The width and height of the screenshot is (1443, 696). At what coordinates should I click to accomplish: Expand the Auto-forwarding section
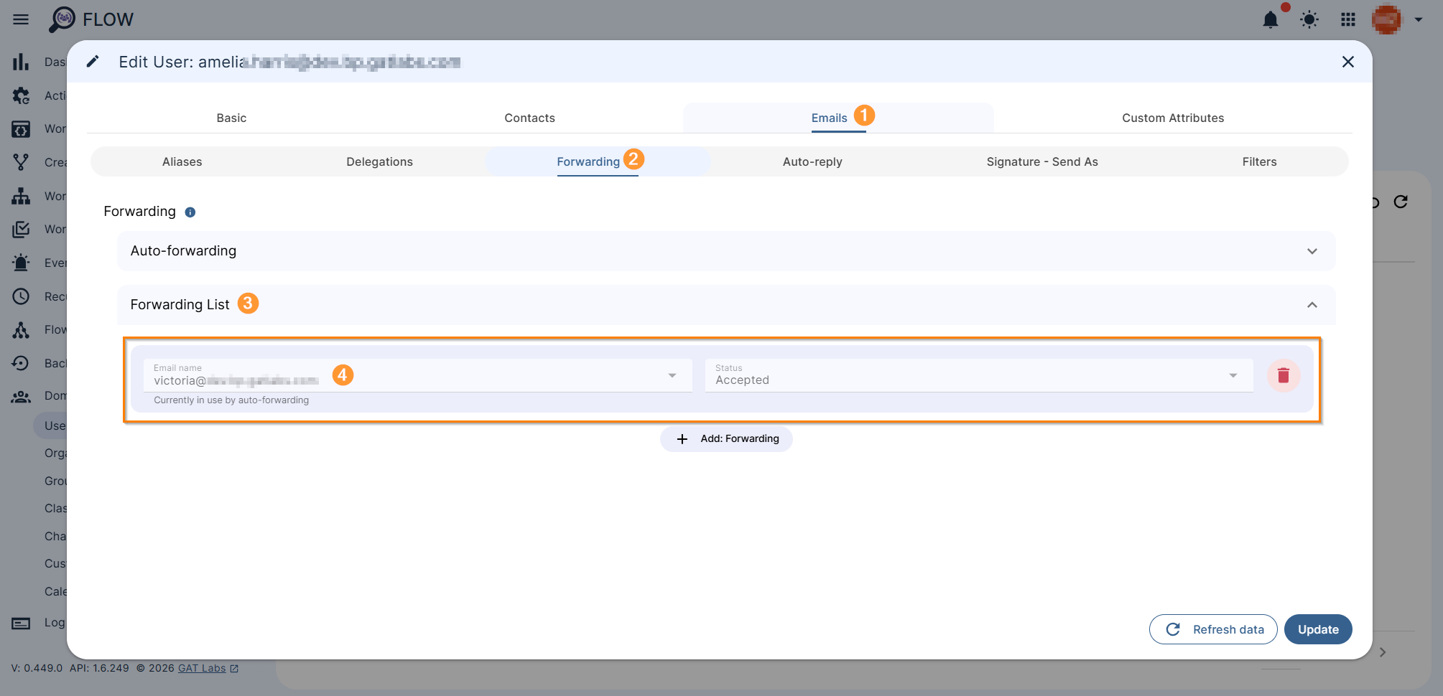(726, 251)
